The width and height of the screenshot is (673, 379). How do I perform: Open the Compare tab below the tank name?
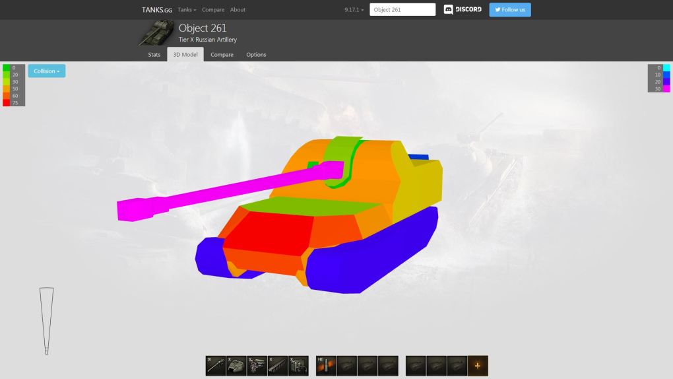[x=222, y=55]
